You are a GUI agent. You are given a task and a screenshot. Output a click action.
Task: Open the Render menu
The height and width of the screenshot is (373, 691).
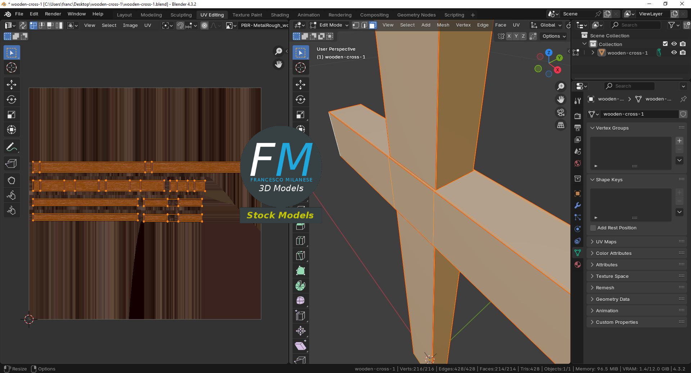[53, 14]
